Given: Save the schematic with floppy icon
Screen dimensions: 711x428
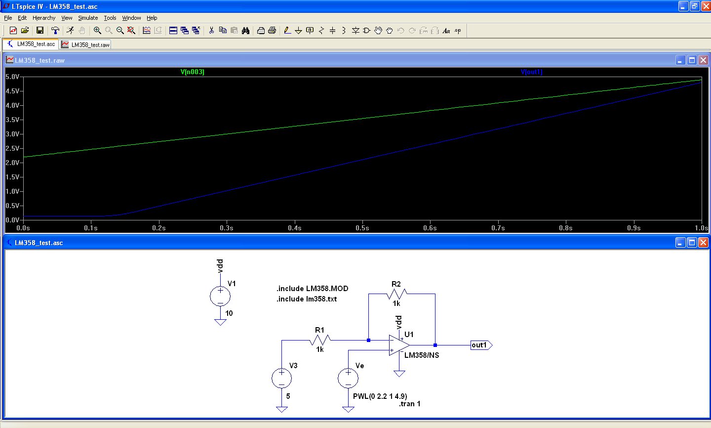Looking at the screenshot, I should click(40, 31).
